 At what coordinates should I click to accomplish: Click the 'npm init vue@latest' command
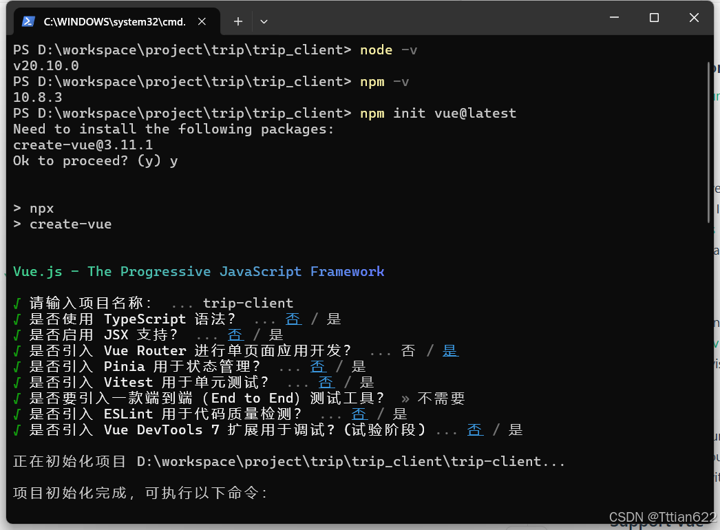tap(438, 114)
